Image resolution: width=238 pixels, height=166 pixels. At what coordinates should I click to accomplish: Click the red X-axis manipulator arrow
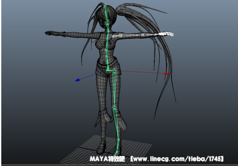pyautogui.click(x=167, y=74)
